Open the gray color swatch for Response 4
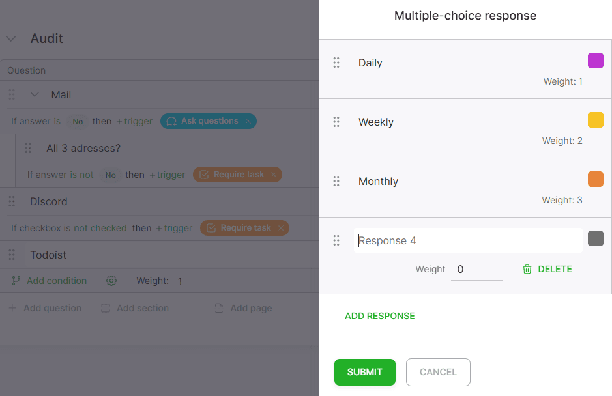This screenshot has height=396, width=612. coord(595,238)
